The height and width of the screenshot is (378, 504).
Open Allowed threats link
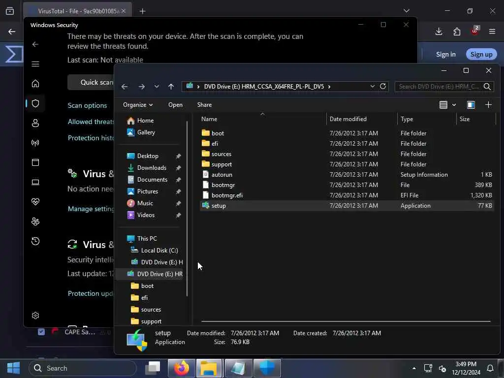coord(91,122)
